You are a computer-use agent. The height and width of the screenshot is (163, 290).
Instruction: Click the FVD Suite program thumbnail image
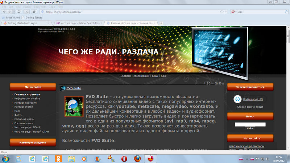[x=74, y=106]
